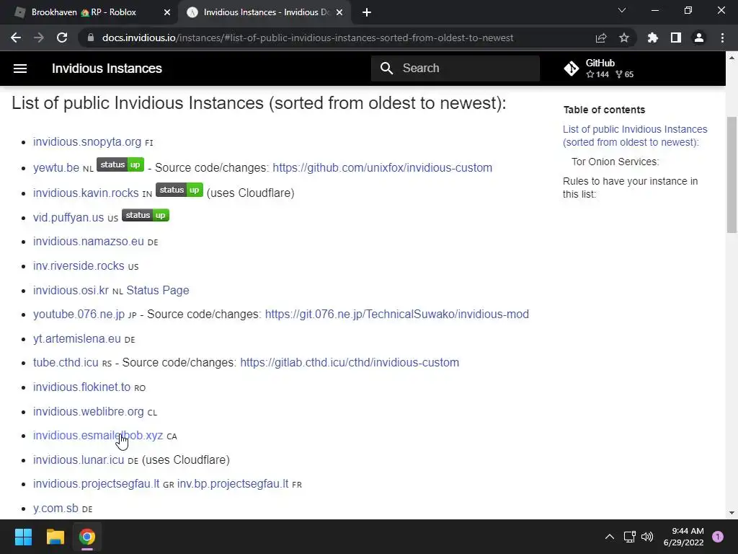738x554 pixels.
Task: Switch to Invidious Instances tab
Action: pyautogui.click(x=266, y=12)
